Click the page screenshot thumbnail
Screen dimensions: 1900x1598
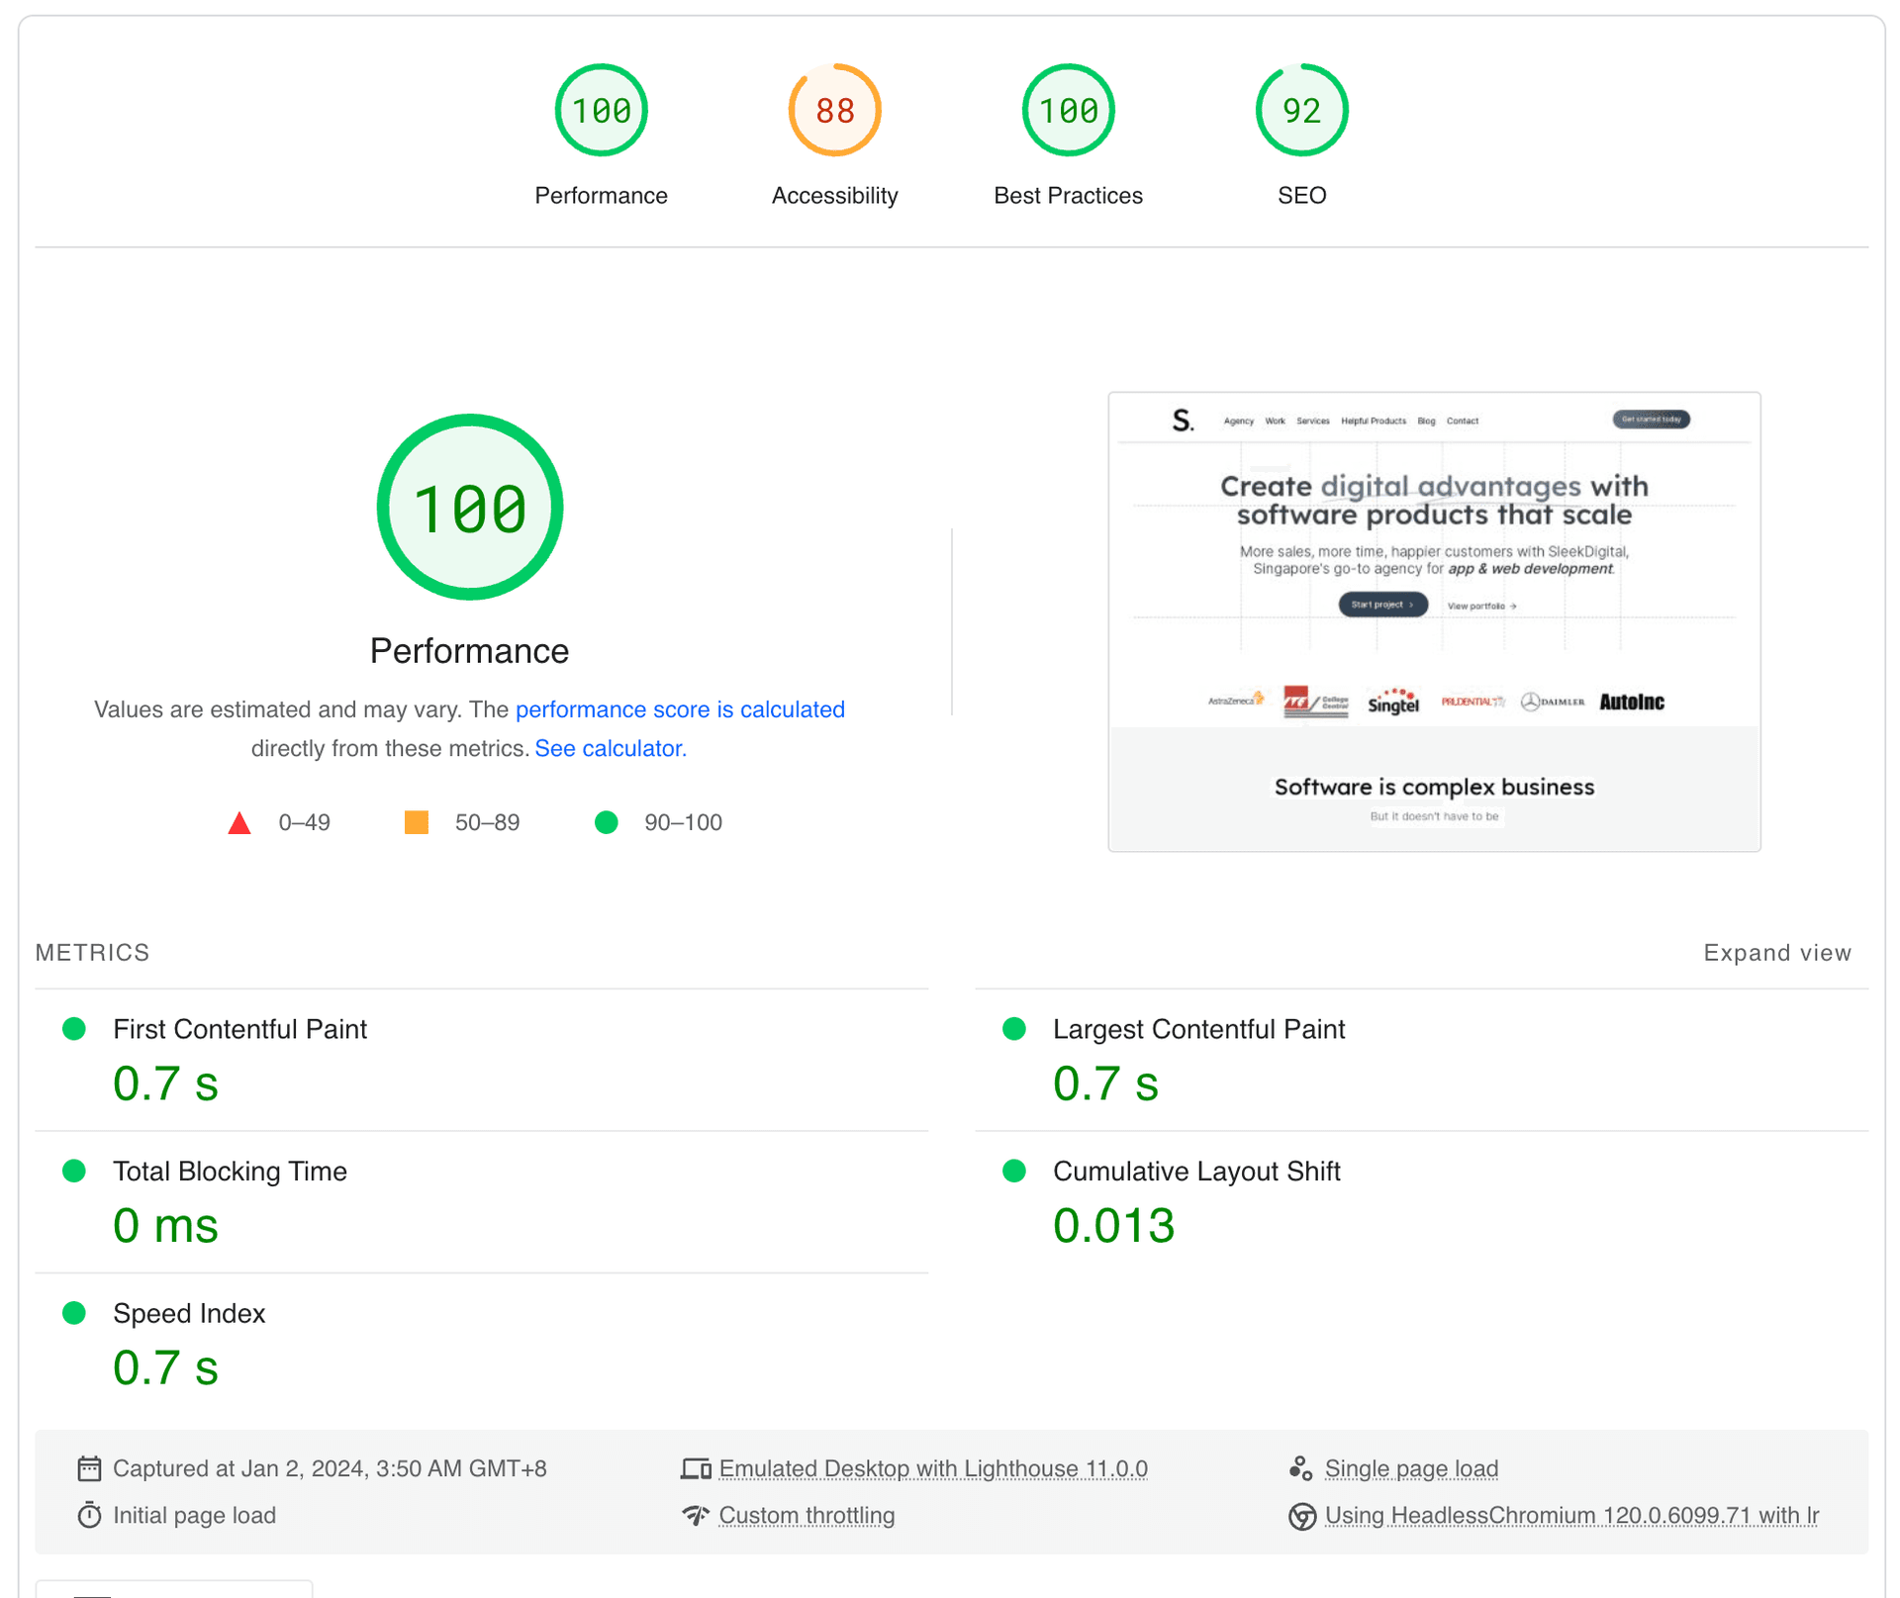[1433, 621]
